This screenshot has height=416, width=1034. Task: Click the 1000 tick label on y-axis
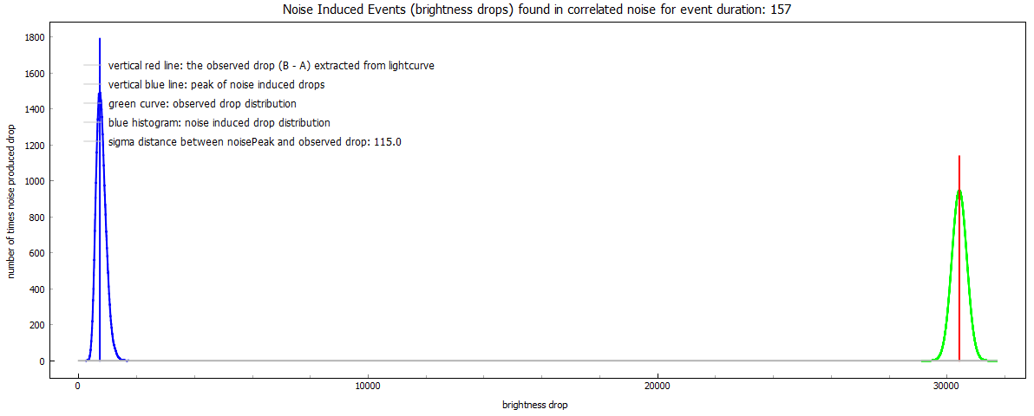coord(35,181)
